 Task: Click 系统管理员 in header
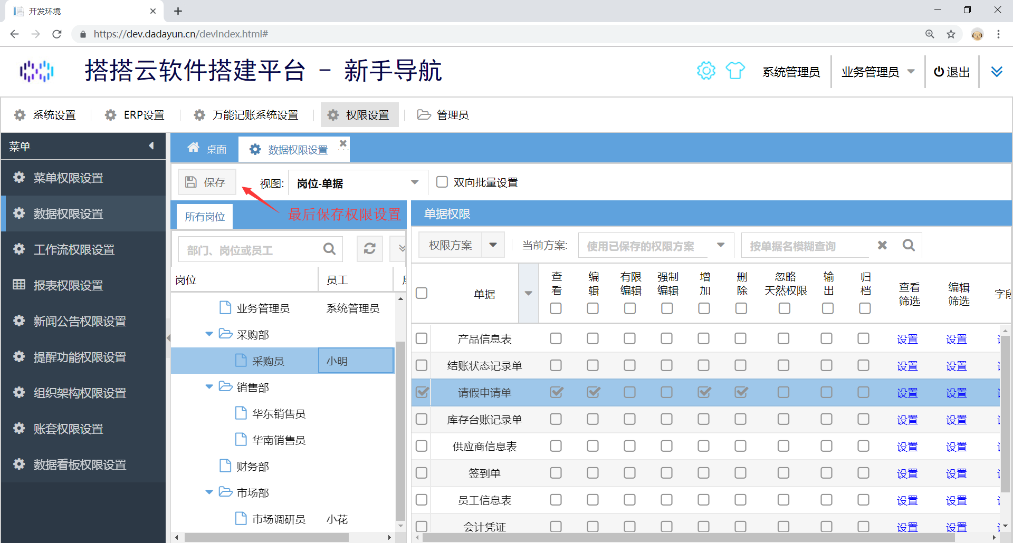tap(791, 72)
